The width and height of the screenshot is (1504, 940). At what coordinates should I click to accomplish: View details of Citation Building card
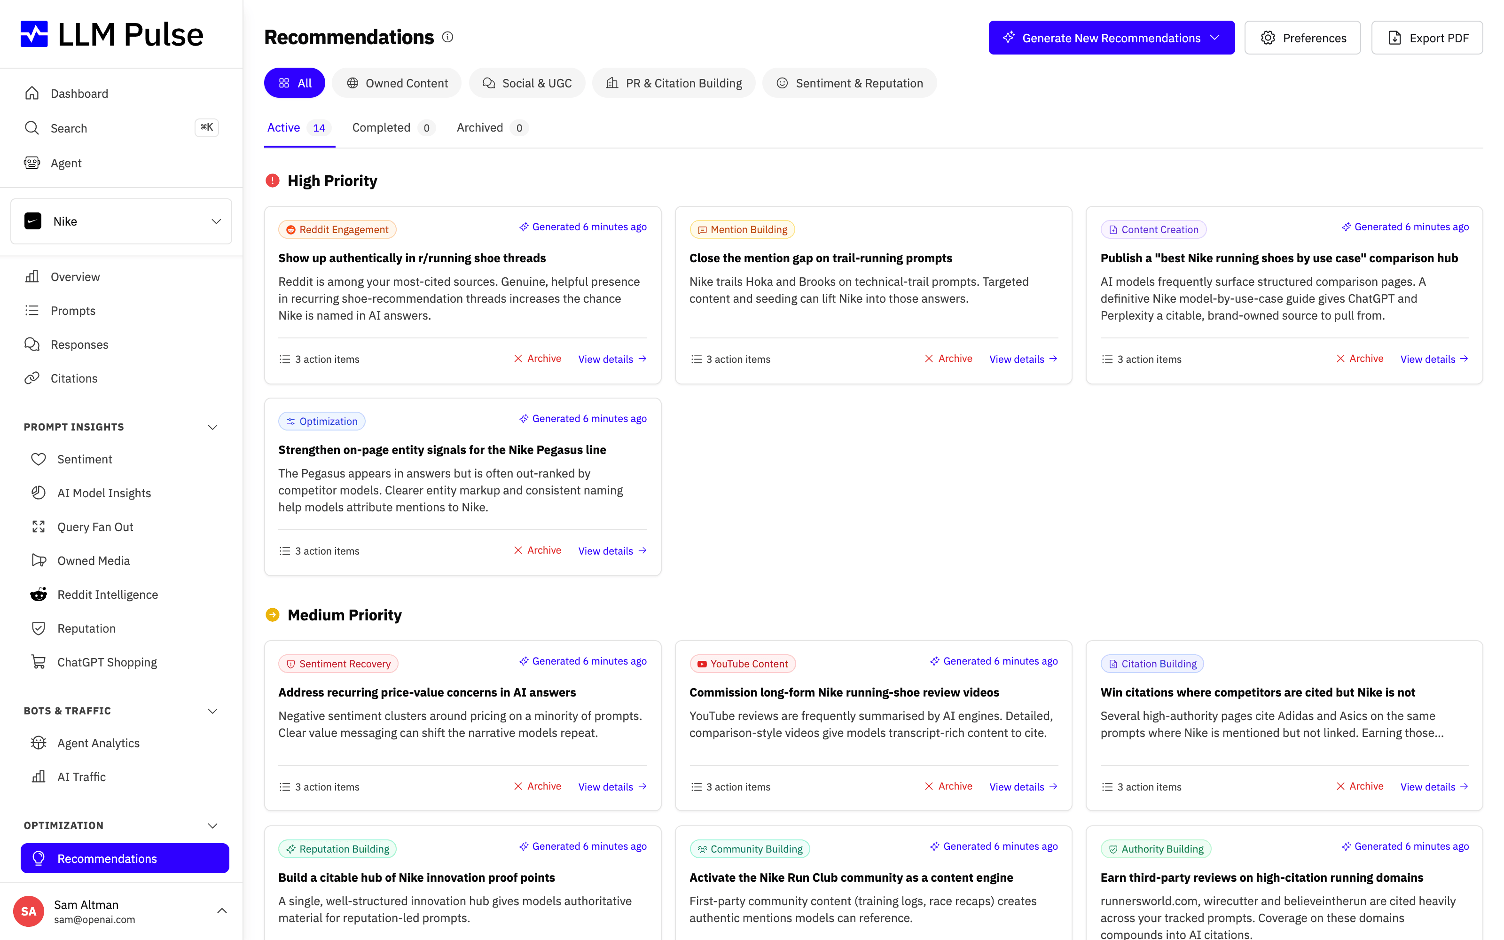tap(1434, 786)
